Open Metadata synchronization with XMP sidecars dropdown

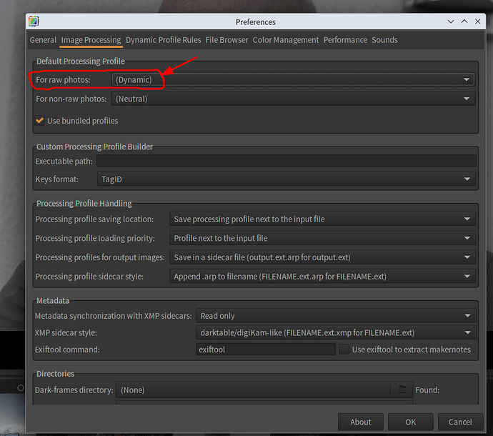tap(336, 315)
